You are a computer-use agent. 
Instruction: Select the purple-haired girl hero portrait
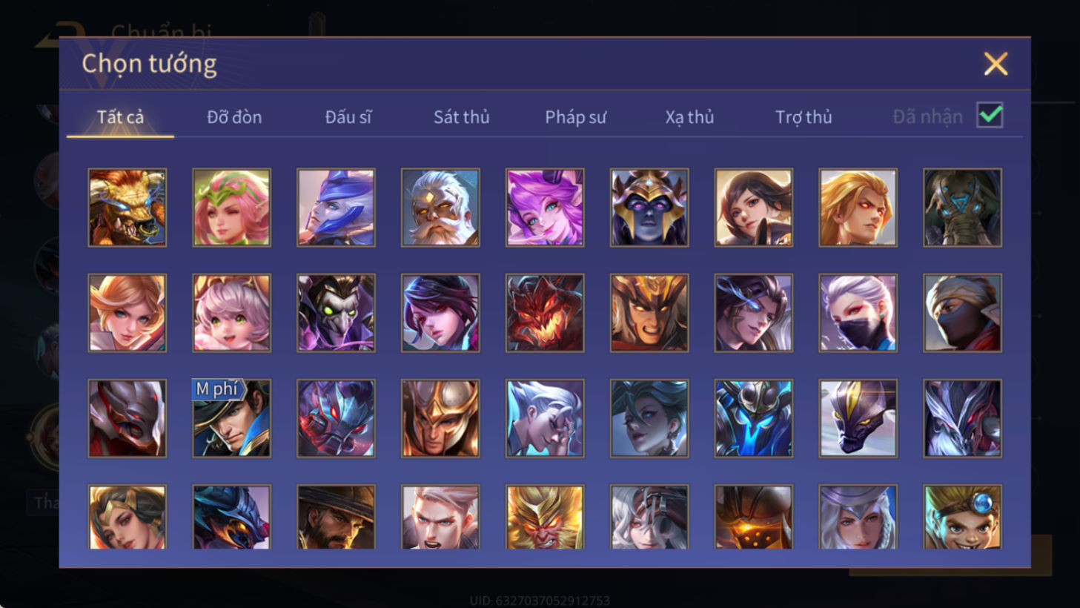(545, 208)
